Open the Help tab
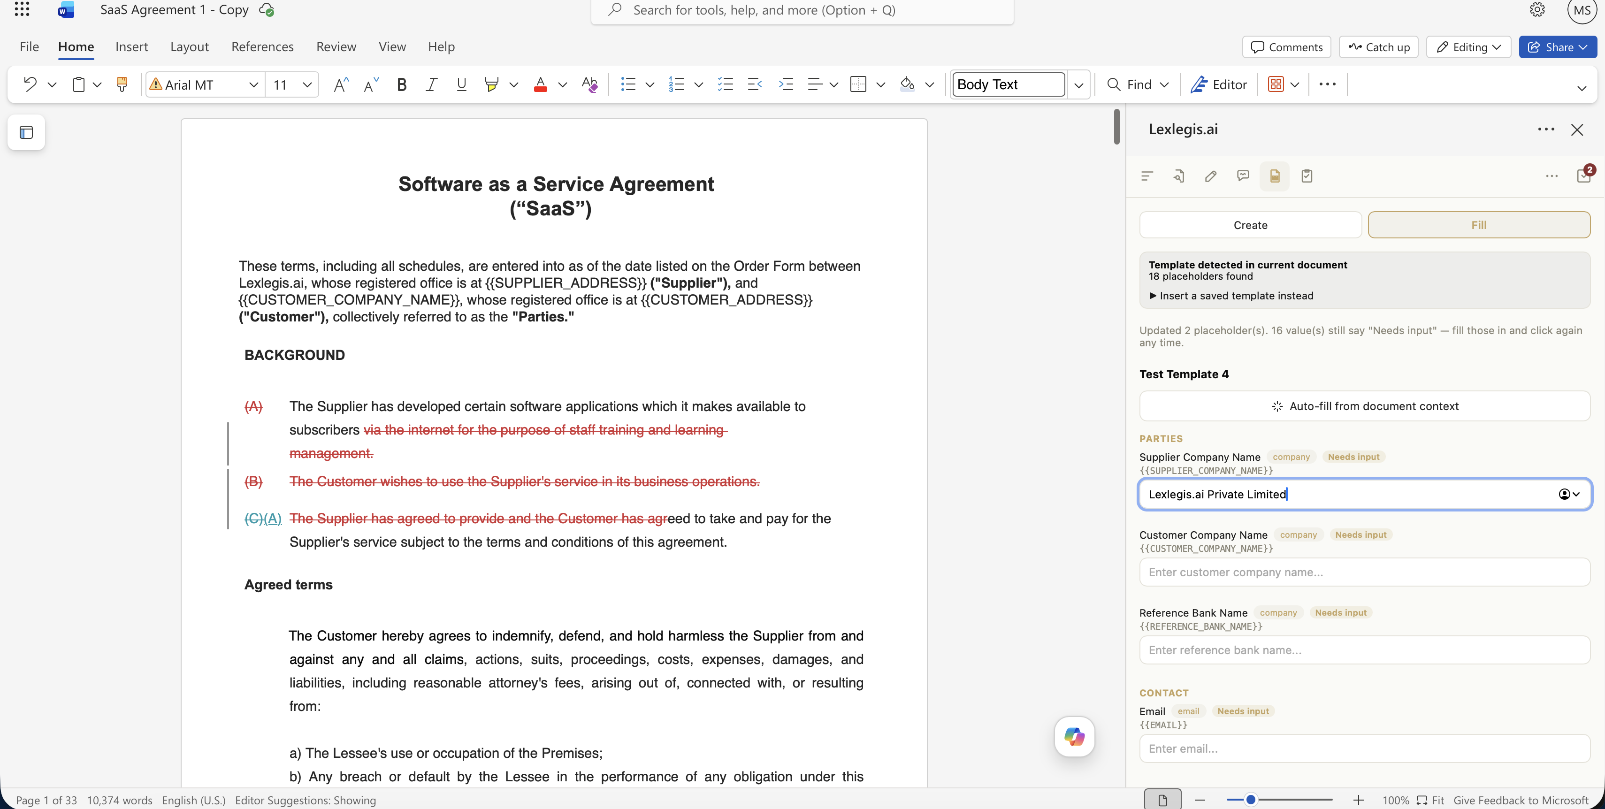The image size is (1605, 809). coord(441,47)
